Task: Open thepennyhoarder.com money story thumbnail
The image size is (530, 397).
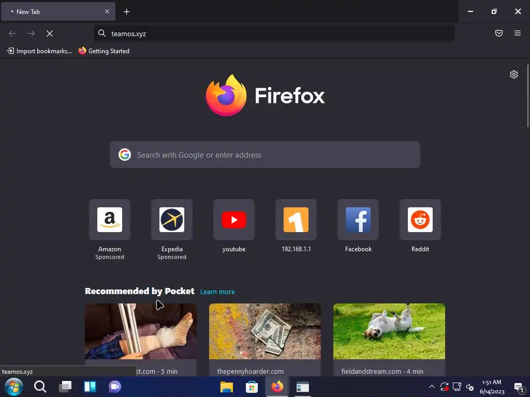Action: (264, 331)
